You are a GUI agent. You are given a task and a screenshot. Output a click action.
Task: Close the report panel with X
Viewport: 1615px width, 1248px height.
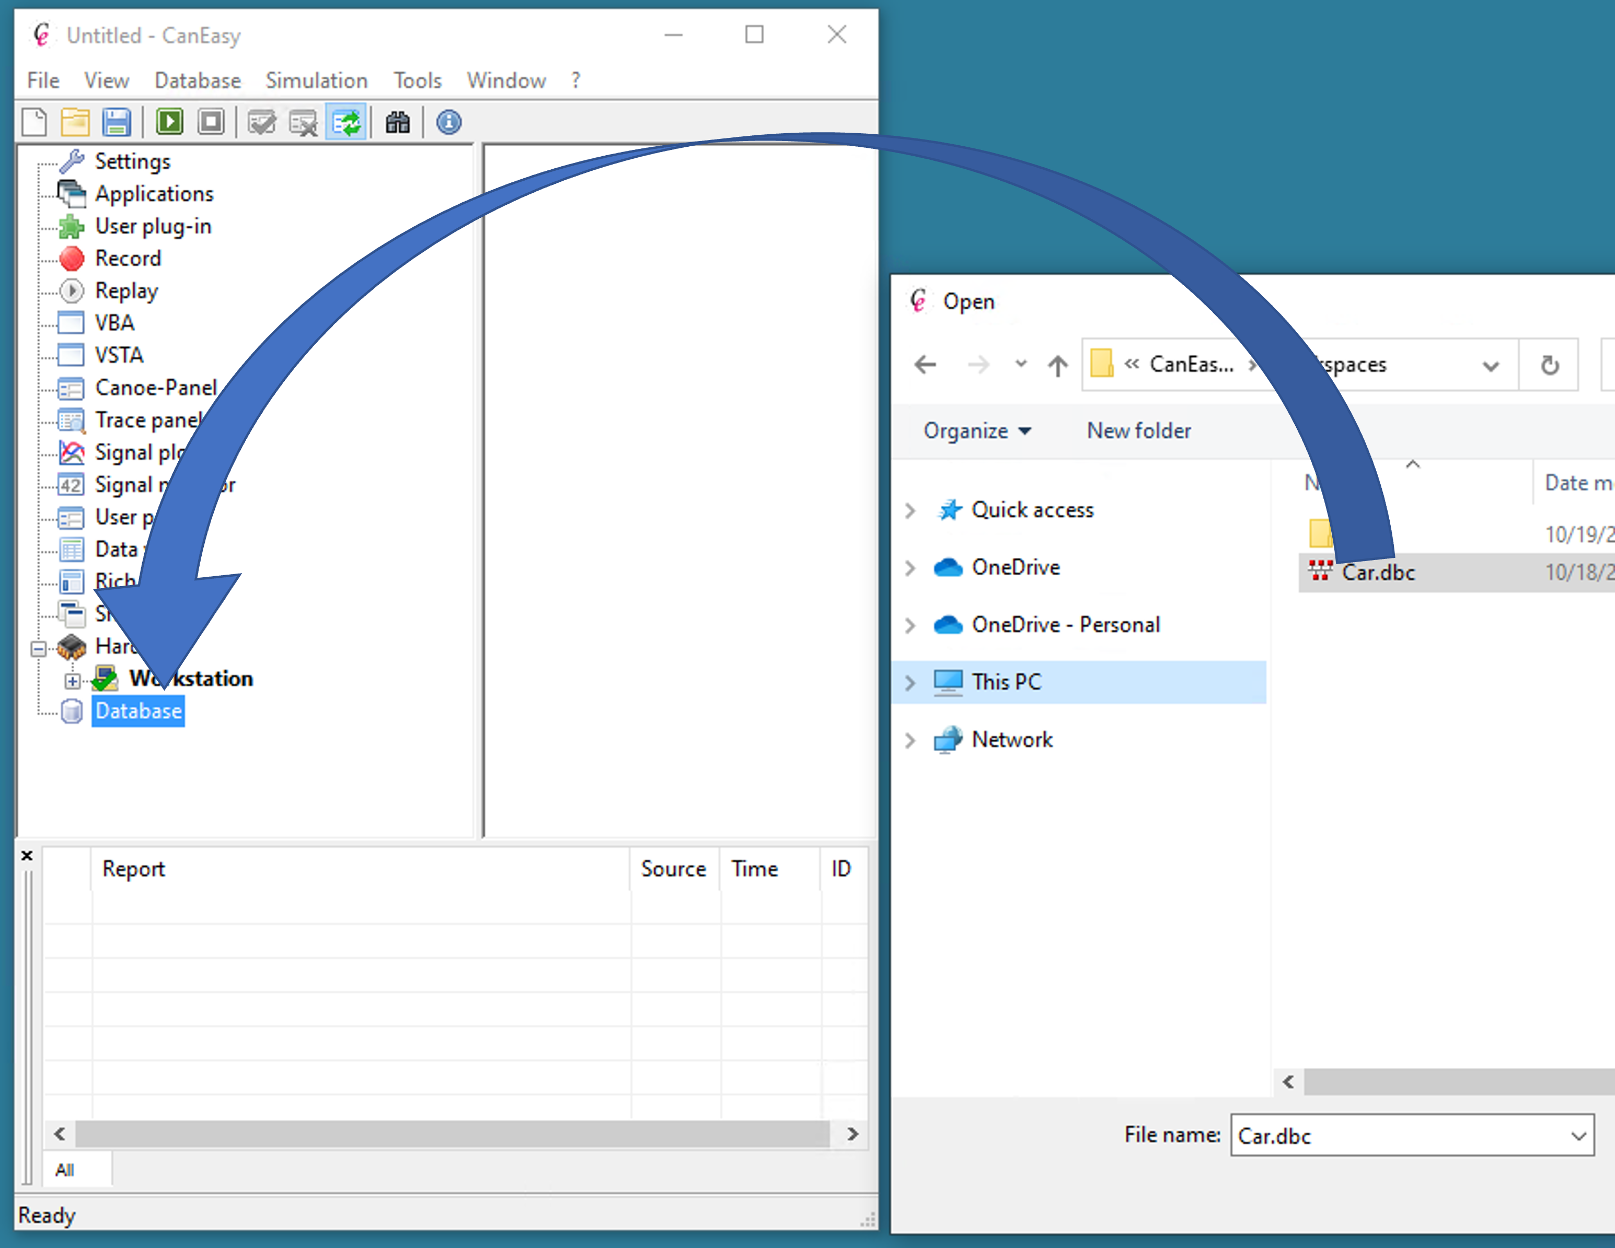(27, 856)
